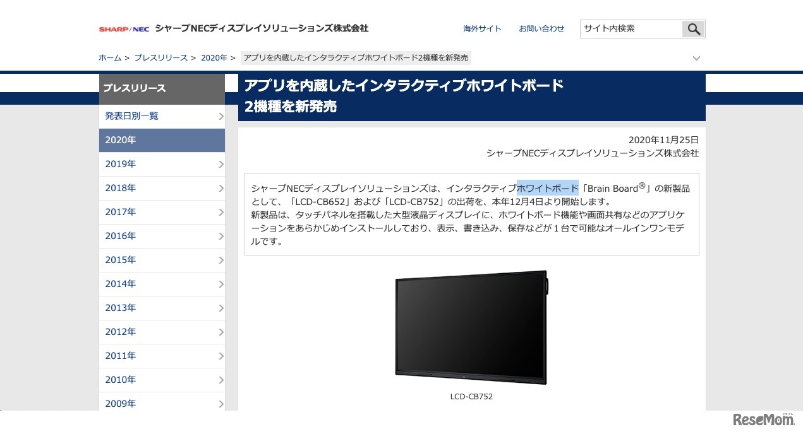The image size is (803, 434).
Task: Click the chevron arrow beside 2012年
Action: pyautogui.click(x=220, y=332)
